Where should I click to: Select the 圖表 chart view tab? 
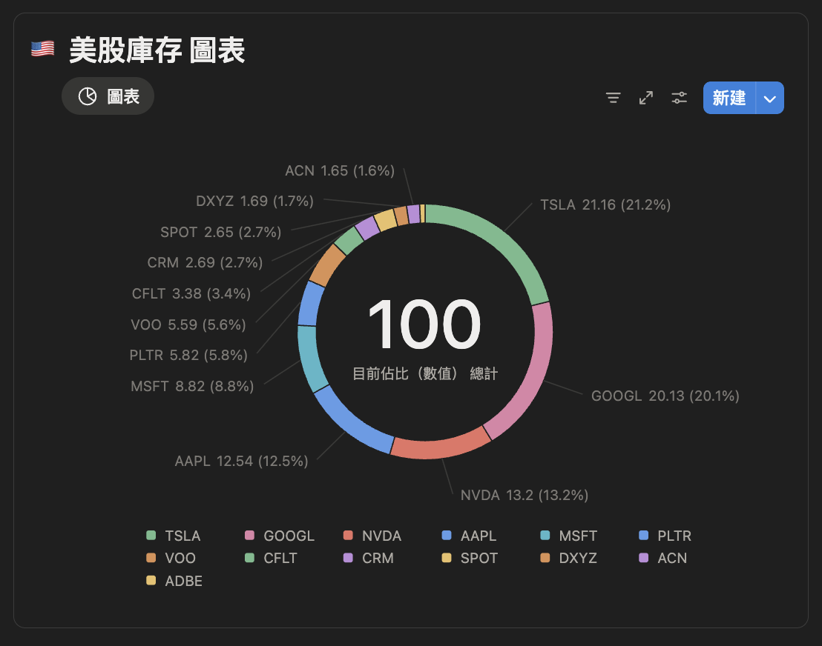pyautogui.click(x=108, y=96)
